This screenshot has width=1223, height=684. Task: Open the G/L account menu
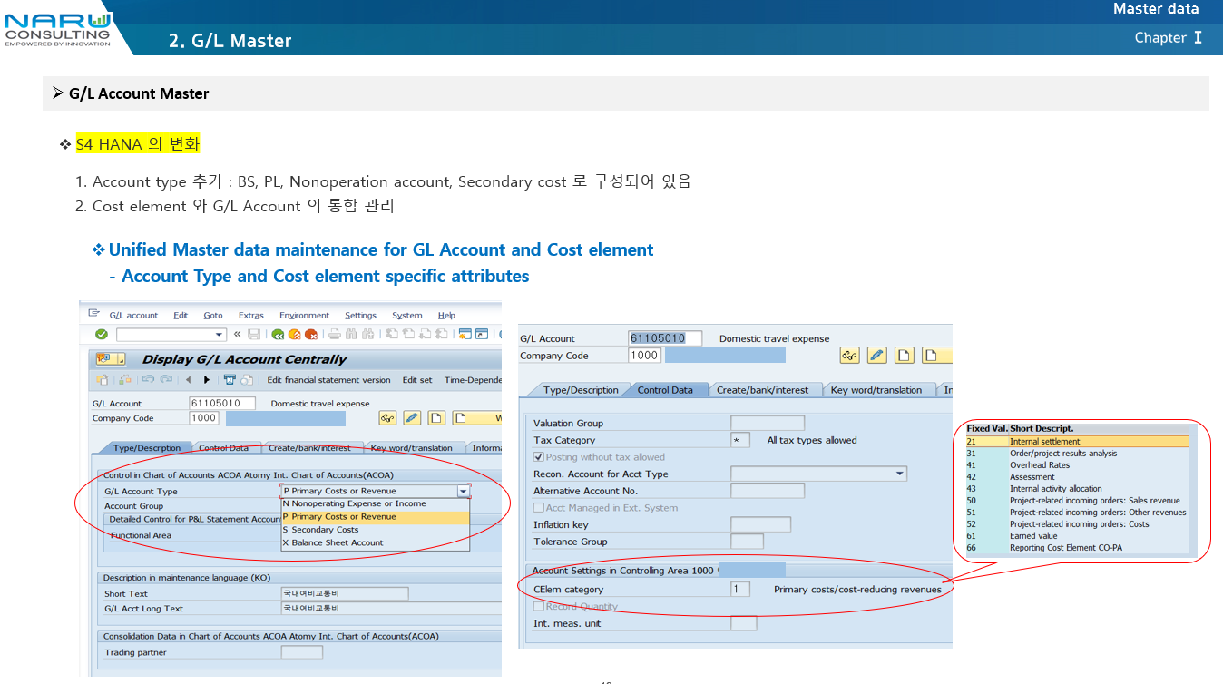(x=133, y=316)
